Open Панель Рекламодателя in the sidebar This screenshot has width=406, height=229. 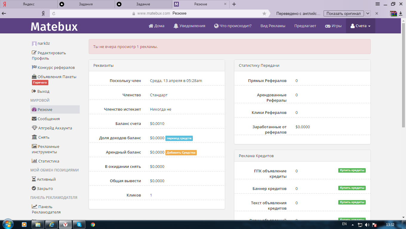(46, 209)
